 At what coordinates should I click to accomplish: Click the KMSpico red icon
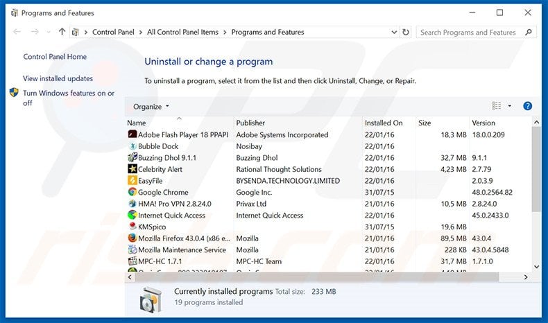pyautogui.click(x=132, y=227)
